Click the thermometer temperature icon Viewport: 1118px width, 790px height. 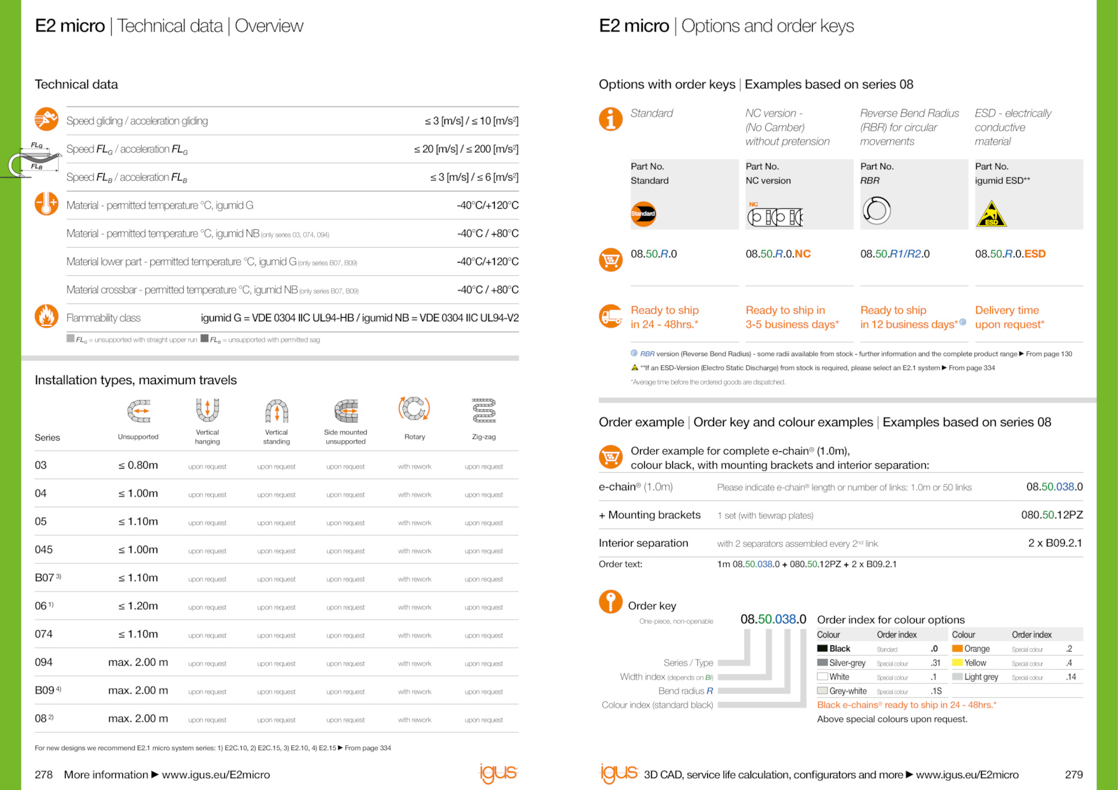46,204
